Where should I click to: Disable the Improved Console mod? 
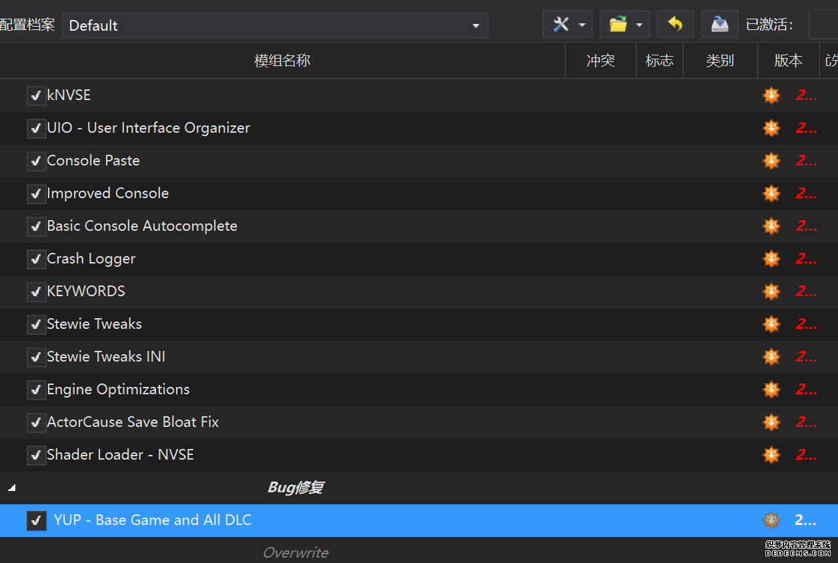(36, 194)
